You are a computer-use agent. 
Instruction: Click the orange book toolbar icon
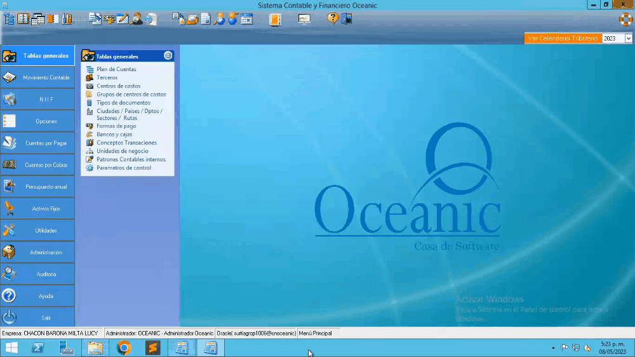pyautogui.click(x=274, y=19)
